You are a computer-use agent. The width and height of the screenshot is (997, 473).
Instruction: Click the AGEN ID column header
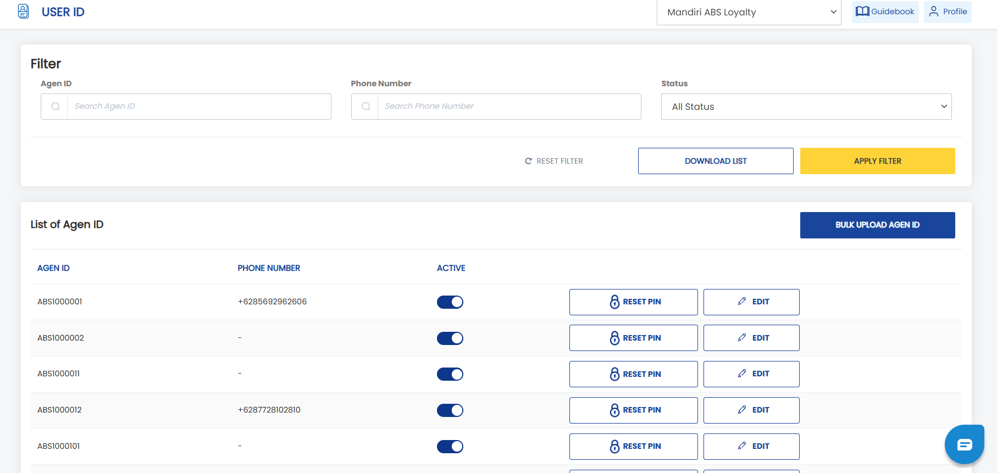tap(53, 268)
